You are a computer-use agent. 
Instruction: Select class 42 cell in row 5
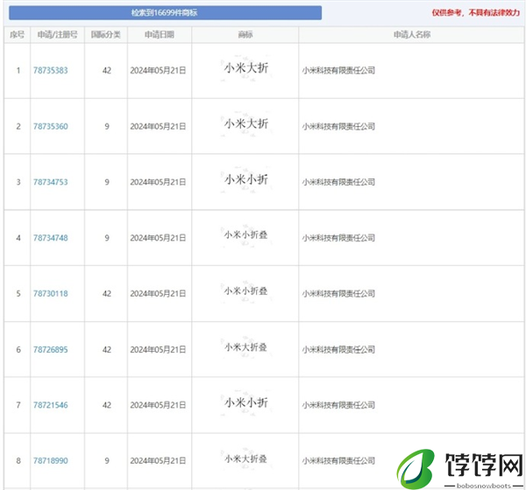point(107,293)
